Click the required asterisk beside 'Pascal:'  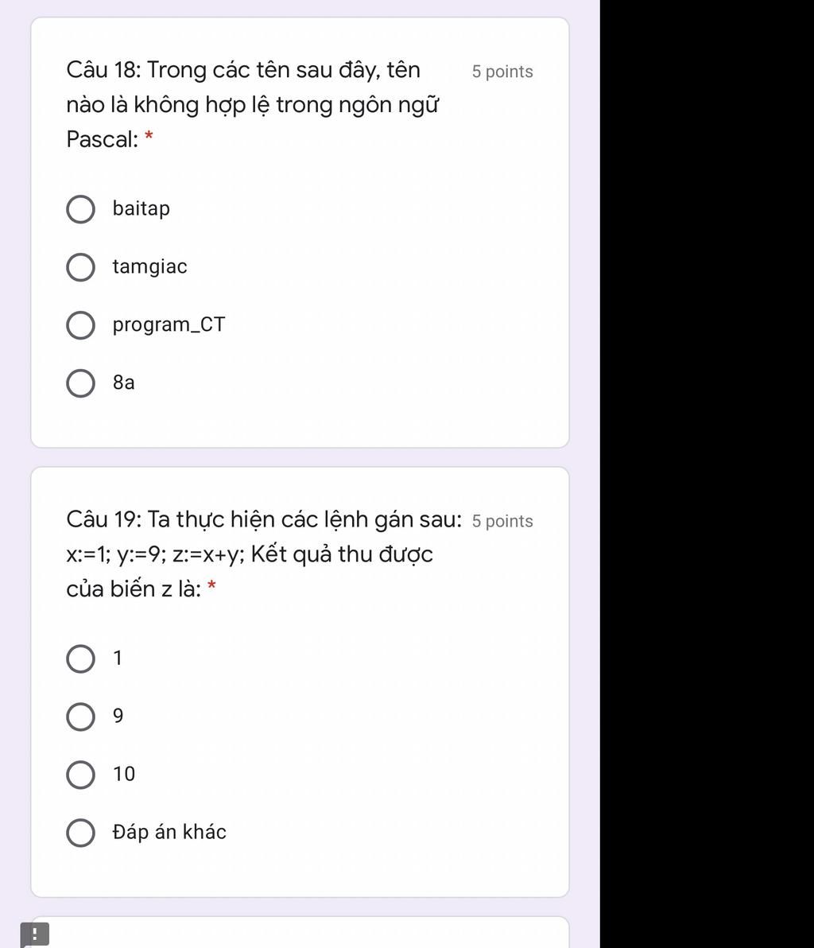pos(149,136)
